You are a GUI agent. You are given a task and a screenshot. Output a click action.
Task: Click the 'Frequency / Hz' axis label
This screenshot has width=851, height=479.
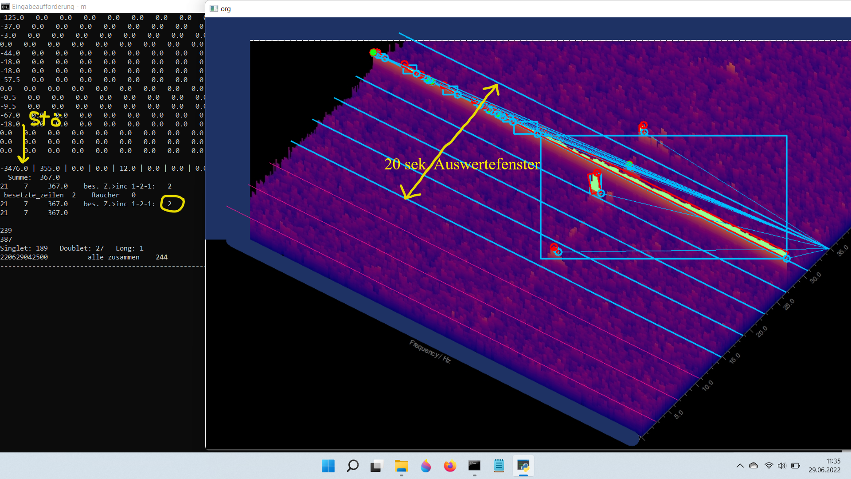pyautogui.click(x=430, y=352)
